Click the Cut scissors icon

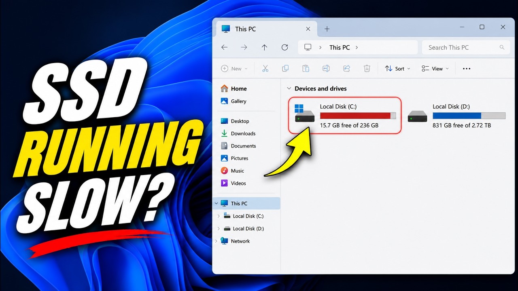click(265, 69)
